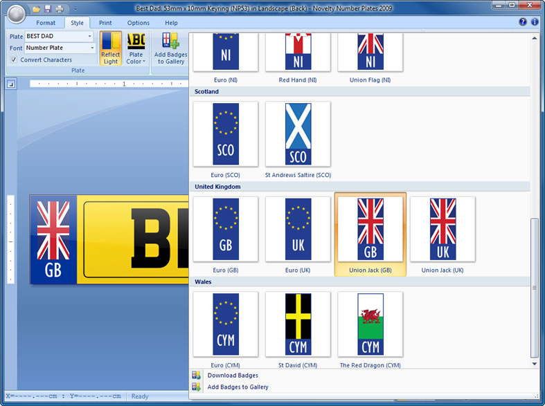This screenshot has width=545, height=406.
Task: Toggle the Reflect Light button
Action: (x=111, y=48)
